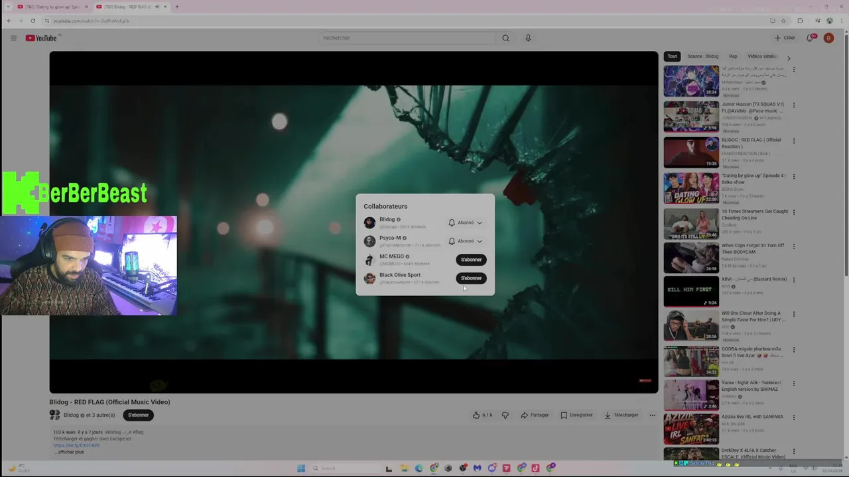This screenshot has width=849, height=477.
Task: Subscribe to Black Olive Sport
Action: tap(471, 278)
